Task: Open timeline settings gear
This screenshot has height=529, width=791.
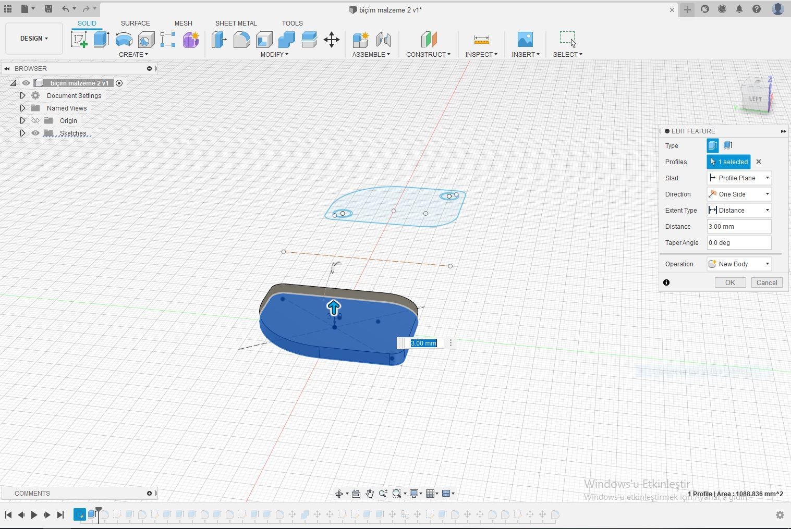Action: tap(780, 515)
